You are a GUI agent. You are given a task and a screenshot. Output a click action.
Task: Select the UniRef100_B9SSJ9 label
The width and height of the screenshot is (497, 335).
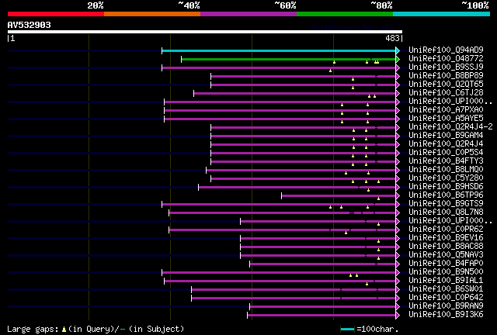tap(446, 67)
